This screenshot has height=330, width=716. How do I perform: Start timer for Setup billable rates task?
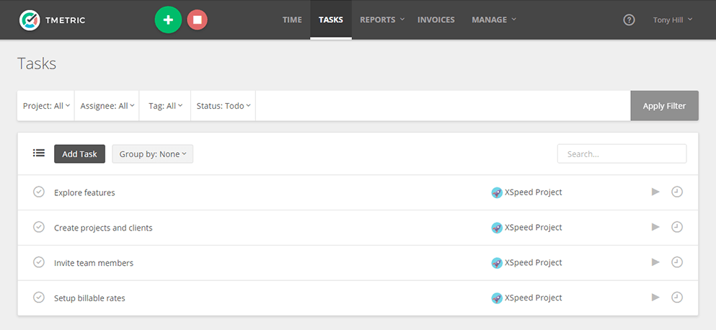655,298
